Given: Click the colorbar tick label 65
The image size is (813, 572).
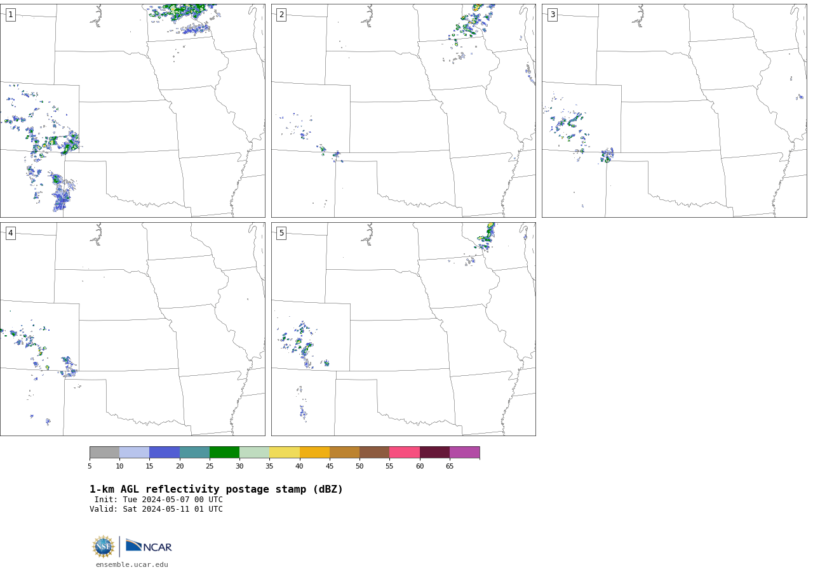Looking at the screenshot, I should (450, 467).
